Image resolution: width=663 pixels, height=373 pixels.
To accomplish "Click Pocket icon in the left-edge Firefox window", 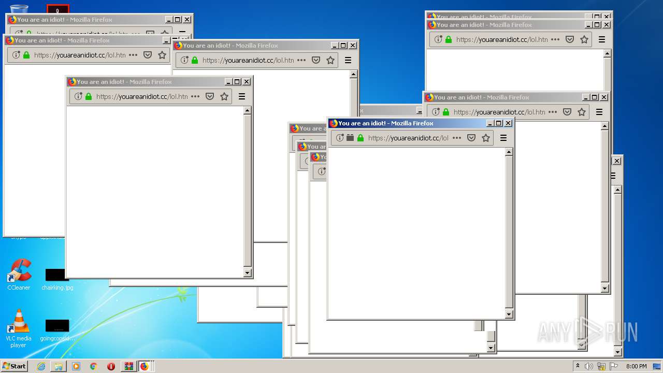I will (148, 55).
